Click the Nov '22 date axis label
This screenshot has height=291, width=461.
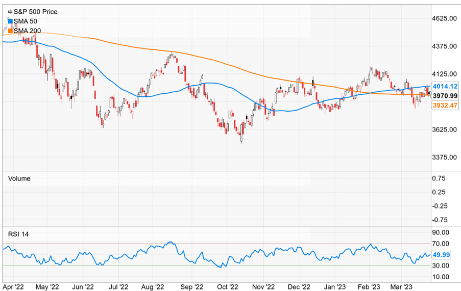[263, 287]
